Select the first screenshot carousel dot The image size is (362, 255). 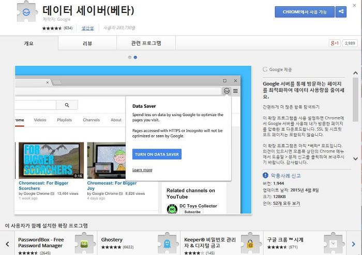(x=130, y=57)
